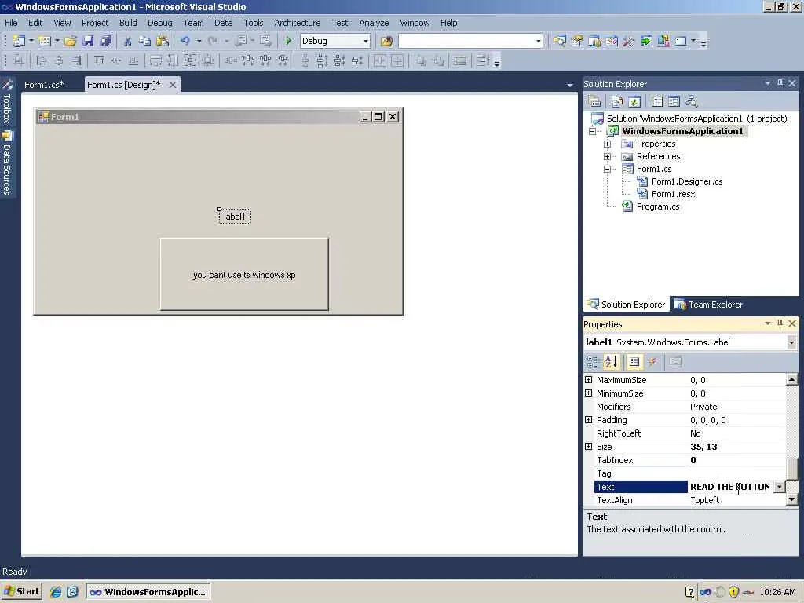Click WindowsFormsApplic... taskbar button
Screen dimensions: 804x603
click(x=148, y=592)
